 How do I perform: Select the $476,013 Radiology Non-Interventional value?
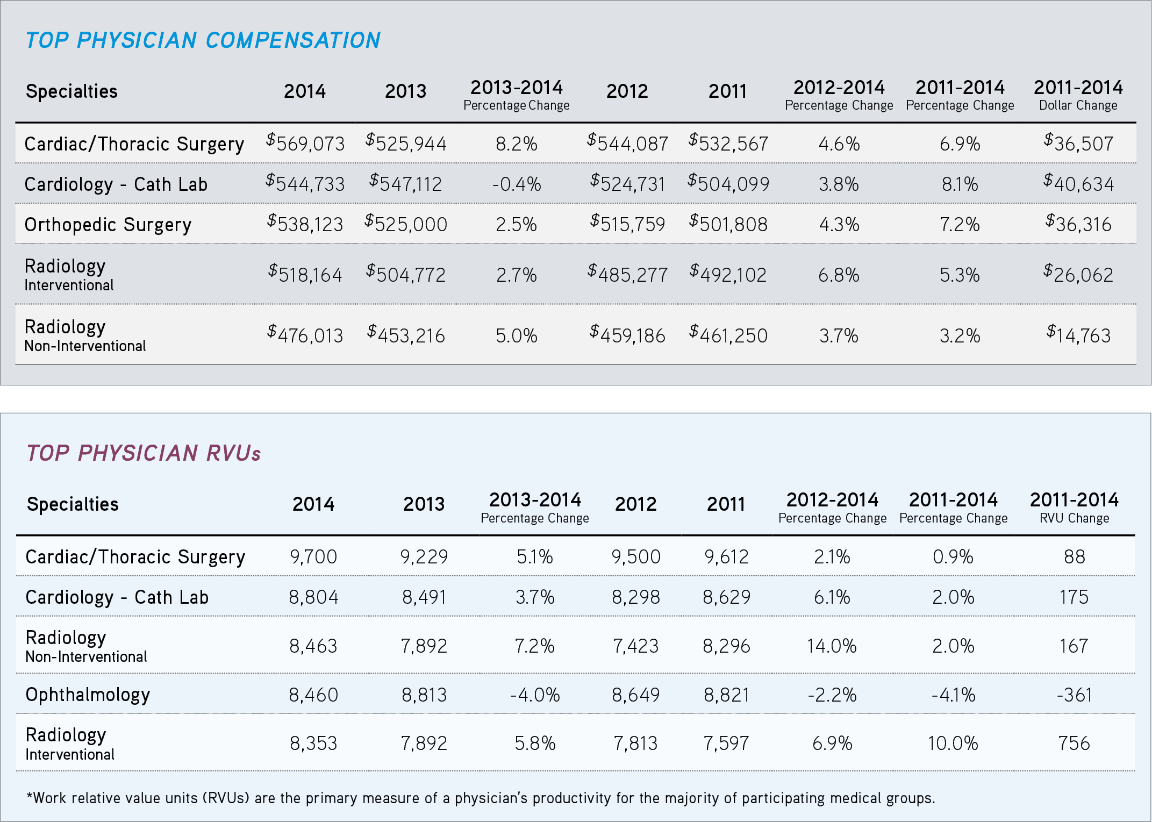[305, 335]
